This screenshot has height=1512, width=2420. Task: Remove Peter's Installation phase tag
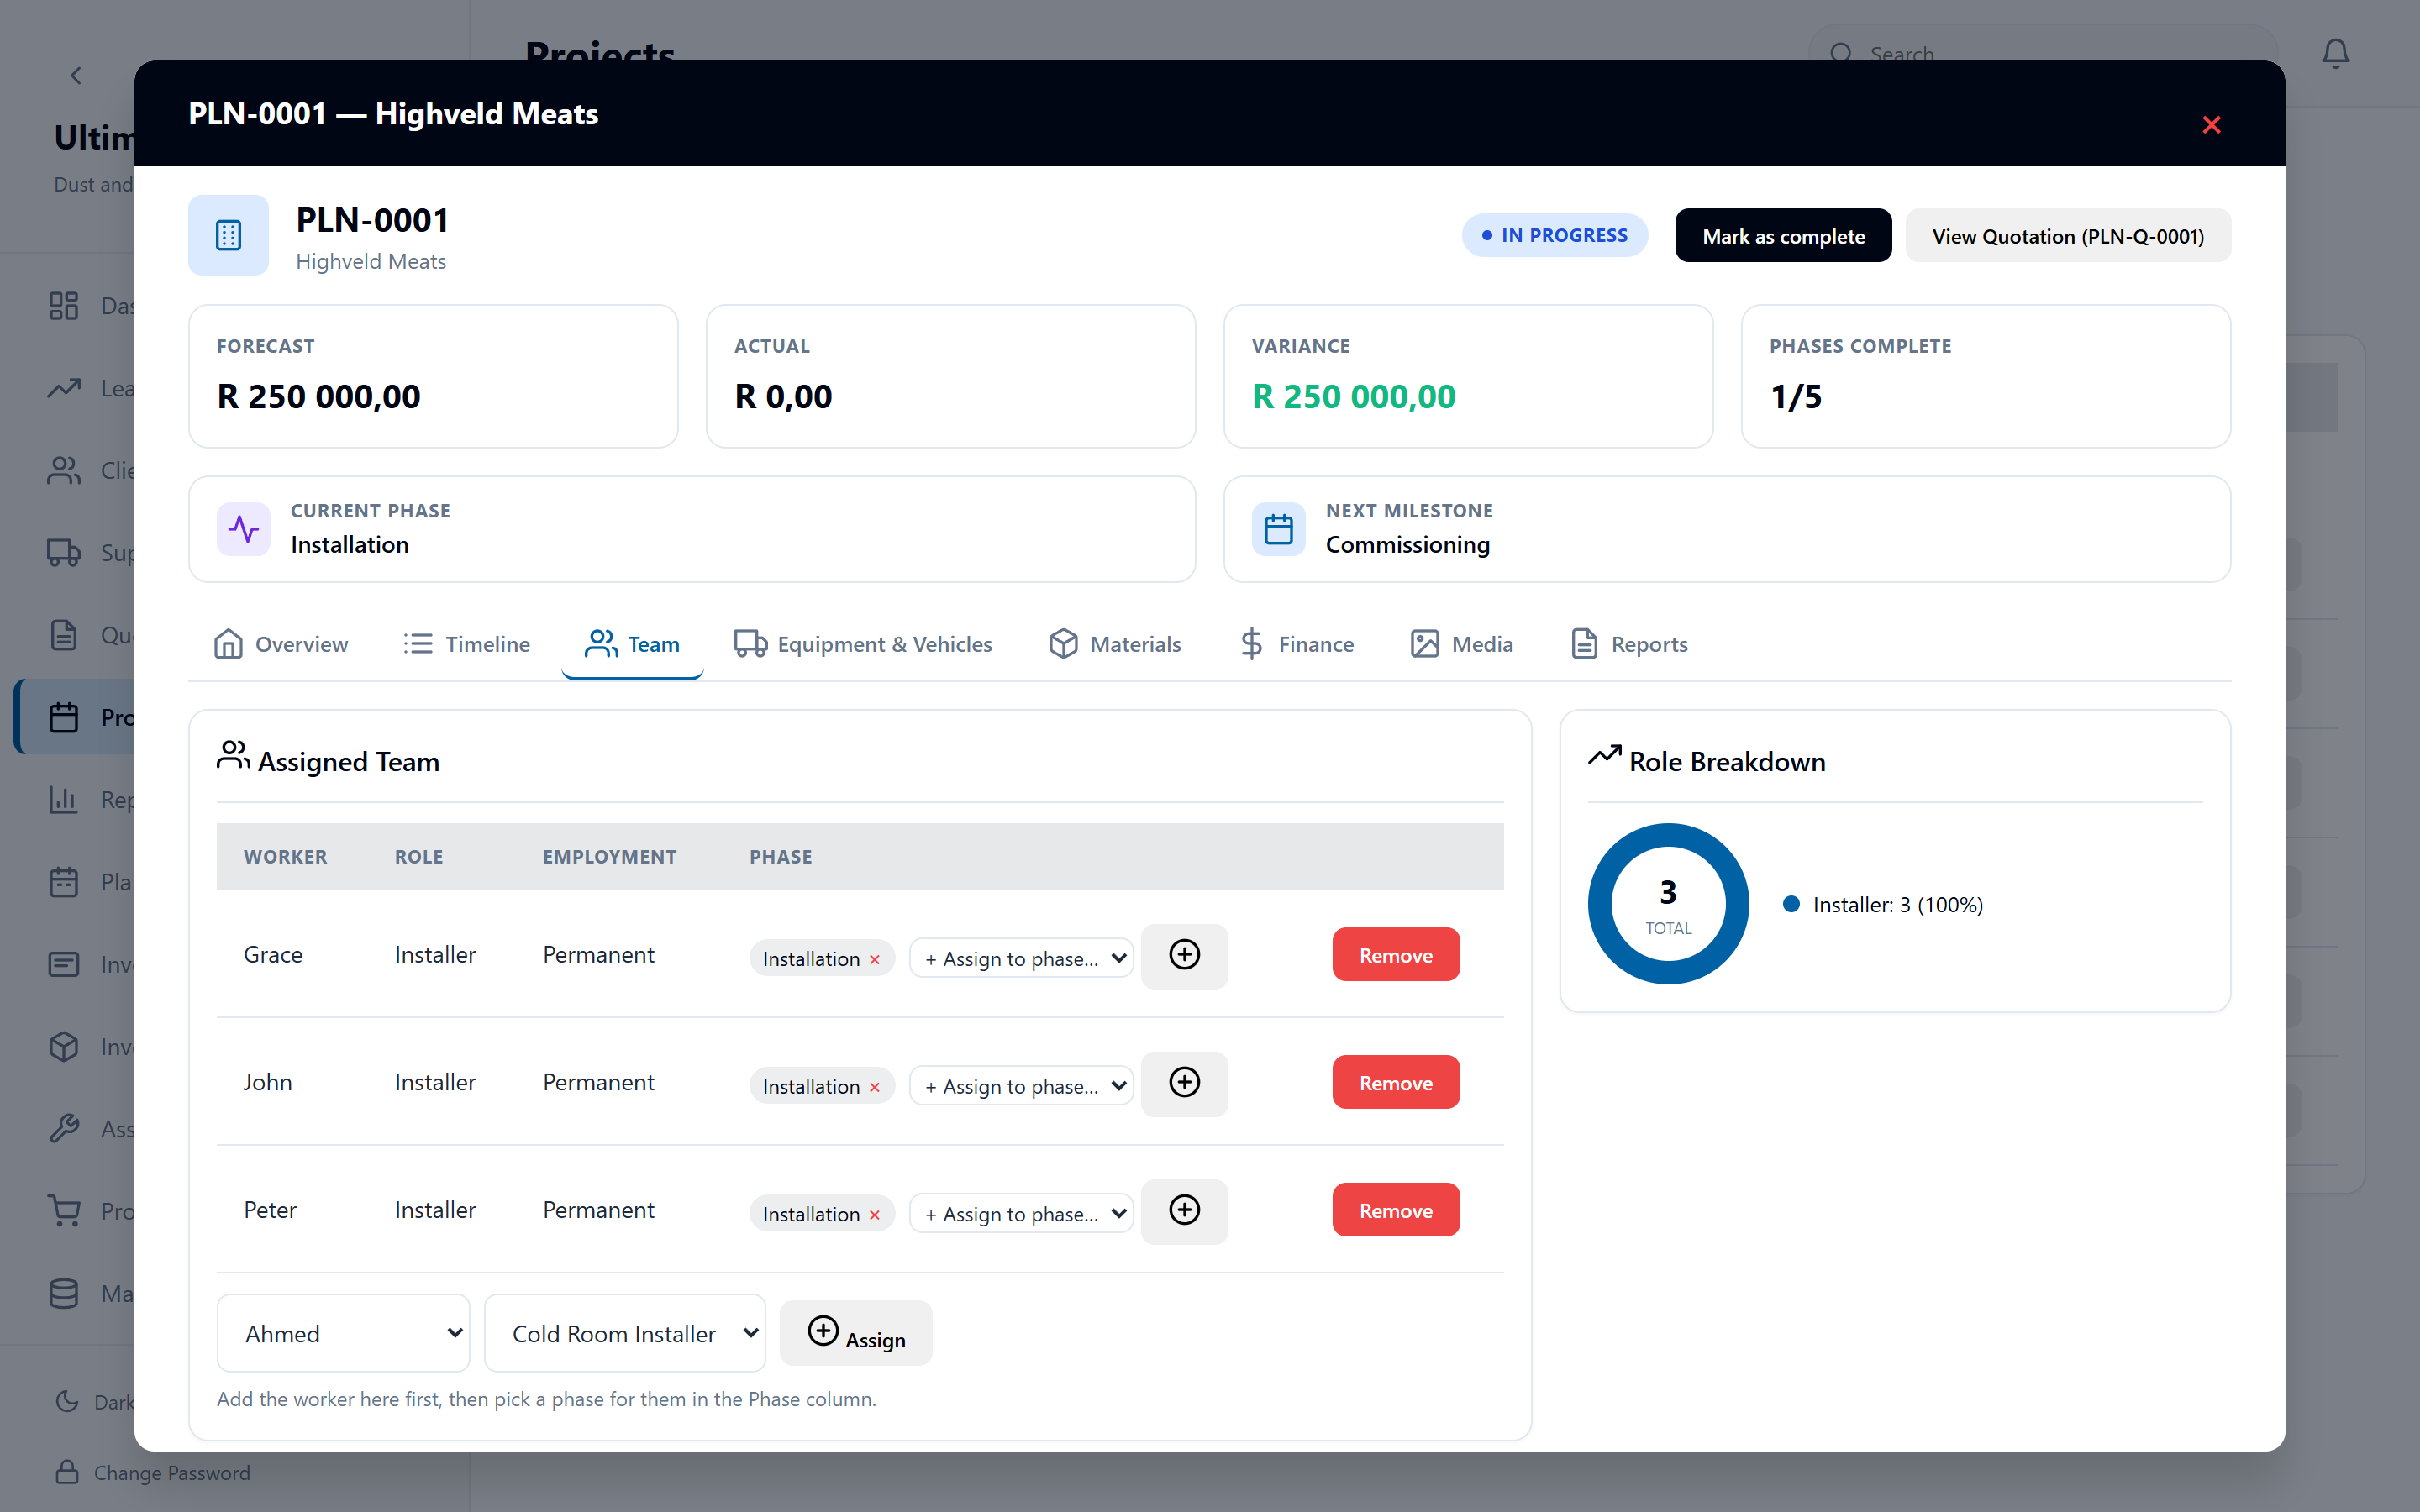[x=875, y=1215]
